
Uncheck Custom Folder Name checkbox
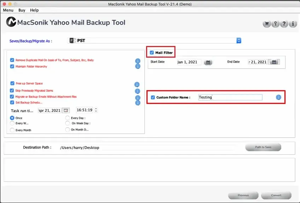[x=153, y=97]
